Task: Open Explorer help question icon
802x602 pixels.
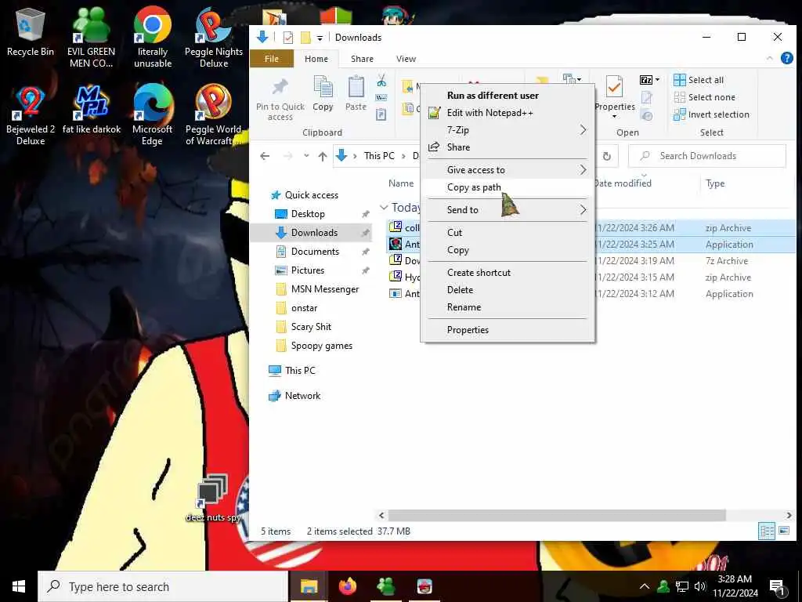Action: click(786, 58)
